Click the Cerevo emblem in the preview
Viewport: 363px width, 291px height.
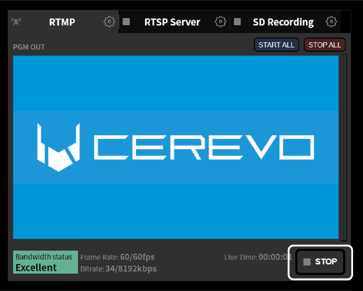coord(58,147)
